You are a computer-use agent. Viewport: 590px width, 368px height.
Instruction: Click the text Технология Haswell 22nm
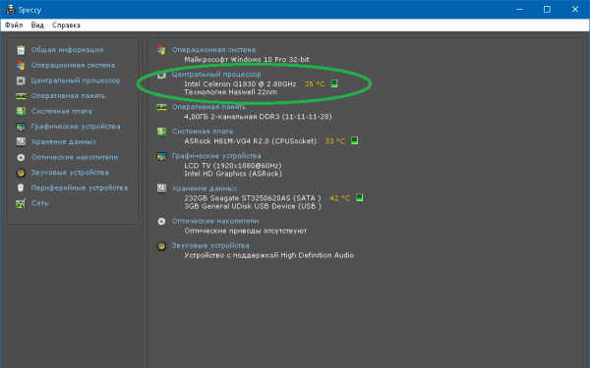230,92
